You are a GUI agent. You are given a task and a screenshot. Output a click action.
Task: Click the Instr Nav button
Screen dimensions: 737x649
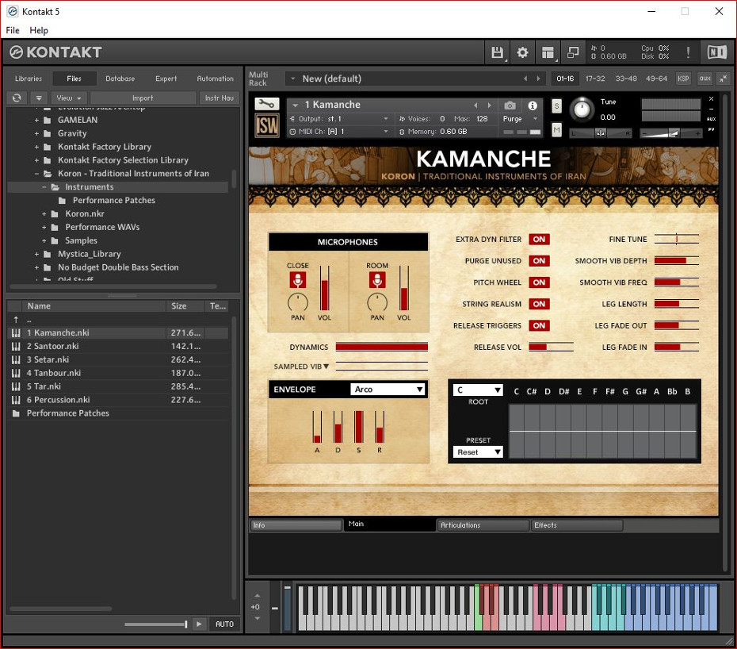(x=220, y=98)
